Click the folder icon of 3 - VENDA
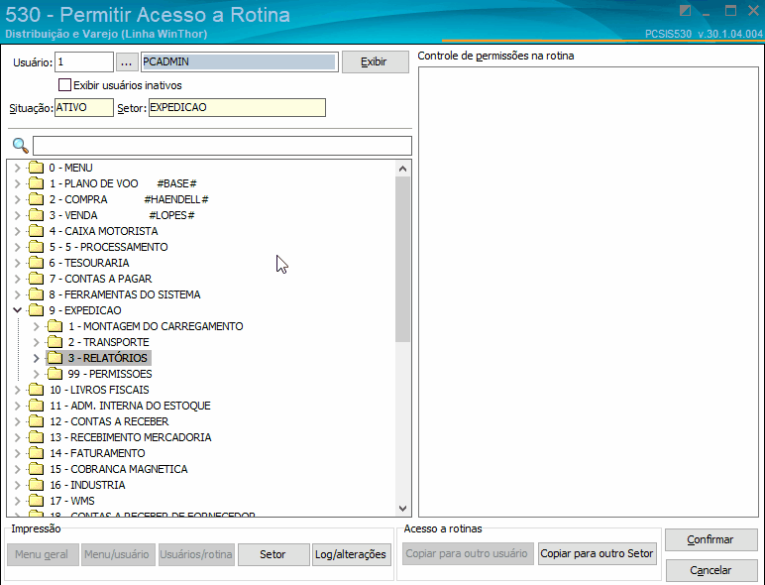This screenshot has width=765, height=585. pos(36,215)
